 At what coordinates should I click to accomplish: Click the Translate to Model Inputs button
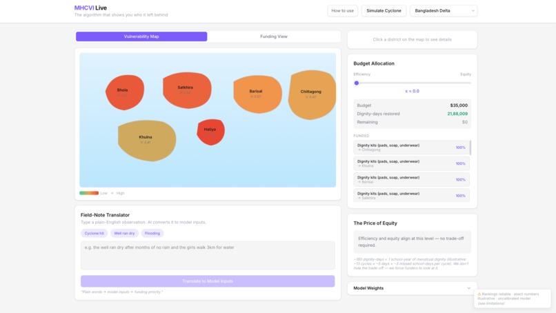pos(208,281)
